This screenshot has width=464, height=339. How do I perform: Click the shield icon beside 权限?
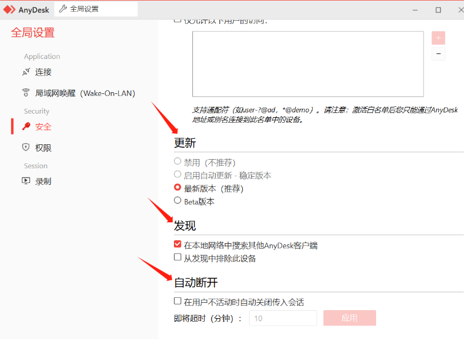[26, 147]
